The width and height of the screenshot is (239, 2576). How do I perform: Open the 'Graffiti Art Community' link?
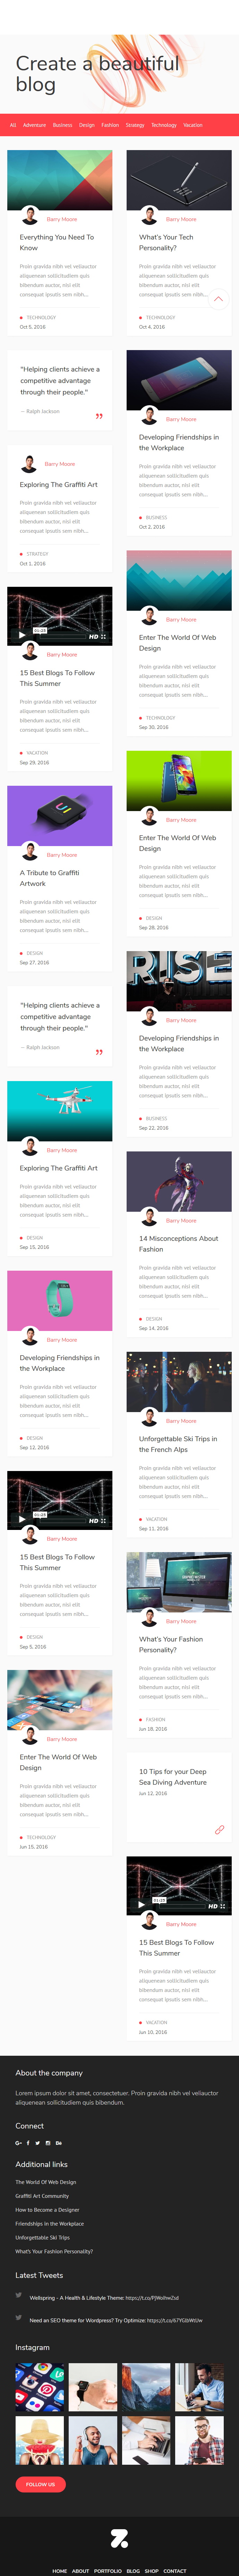pyautogui.click(x=42, y=2196)
